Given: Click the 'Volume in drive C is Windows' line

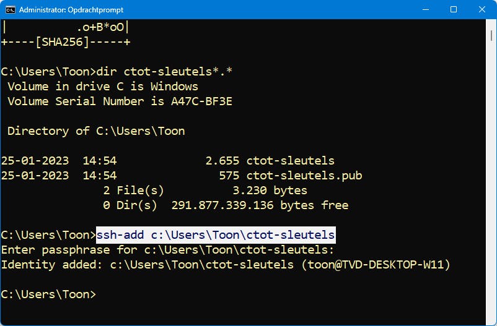Looking at the screenshot, I should tap(103, 87).
